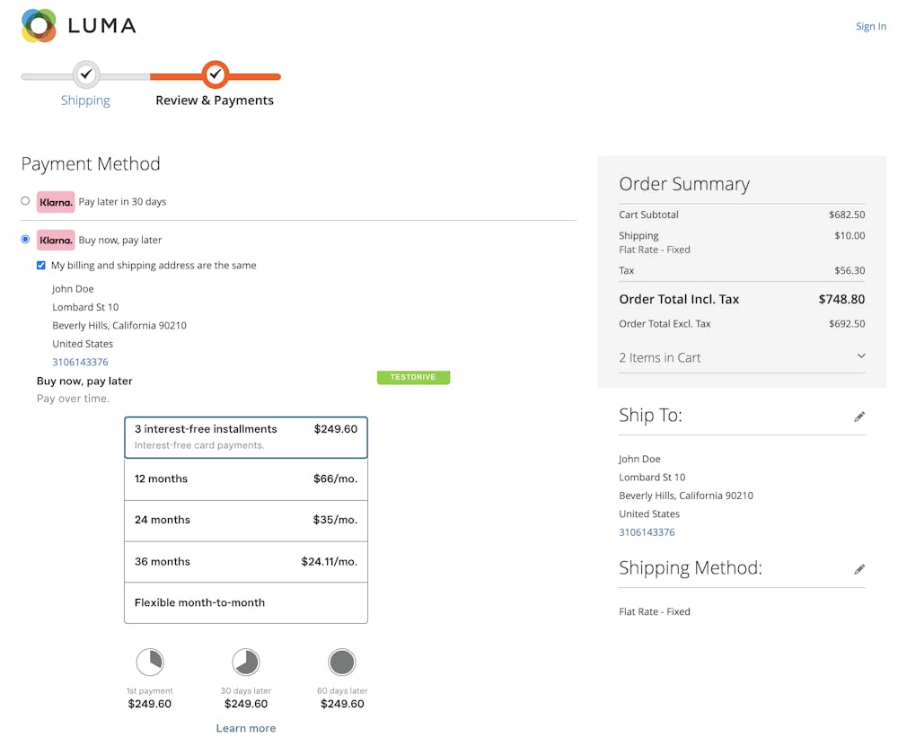Click the Order Total Excl. Tax $692.50 value
The width and height of the screenshot is (898, 746).
tap(847, 323)
